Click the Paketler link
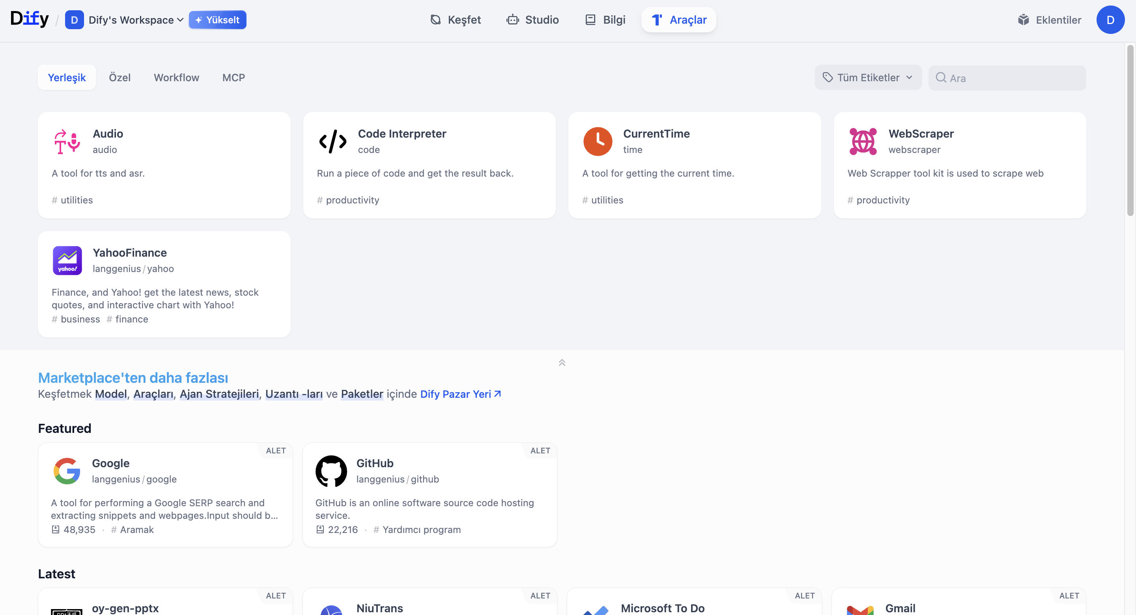Viewport: 1136px width, 615px height. tap(362, 394)
